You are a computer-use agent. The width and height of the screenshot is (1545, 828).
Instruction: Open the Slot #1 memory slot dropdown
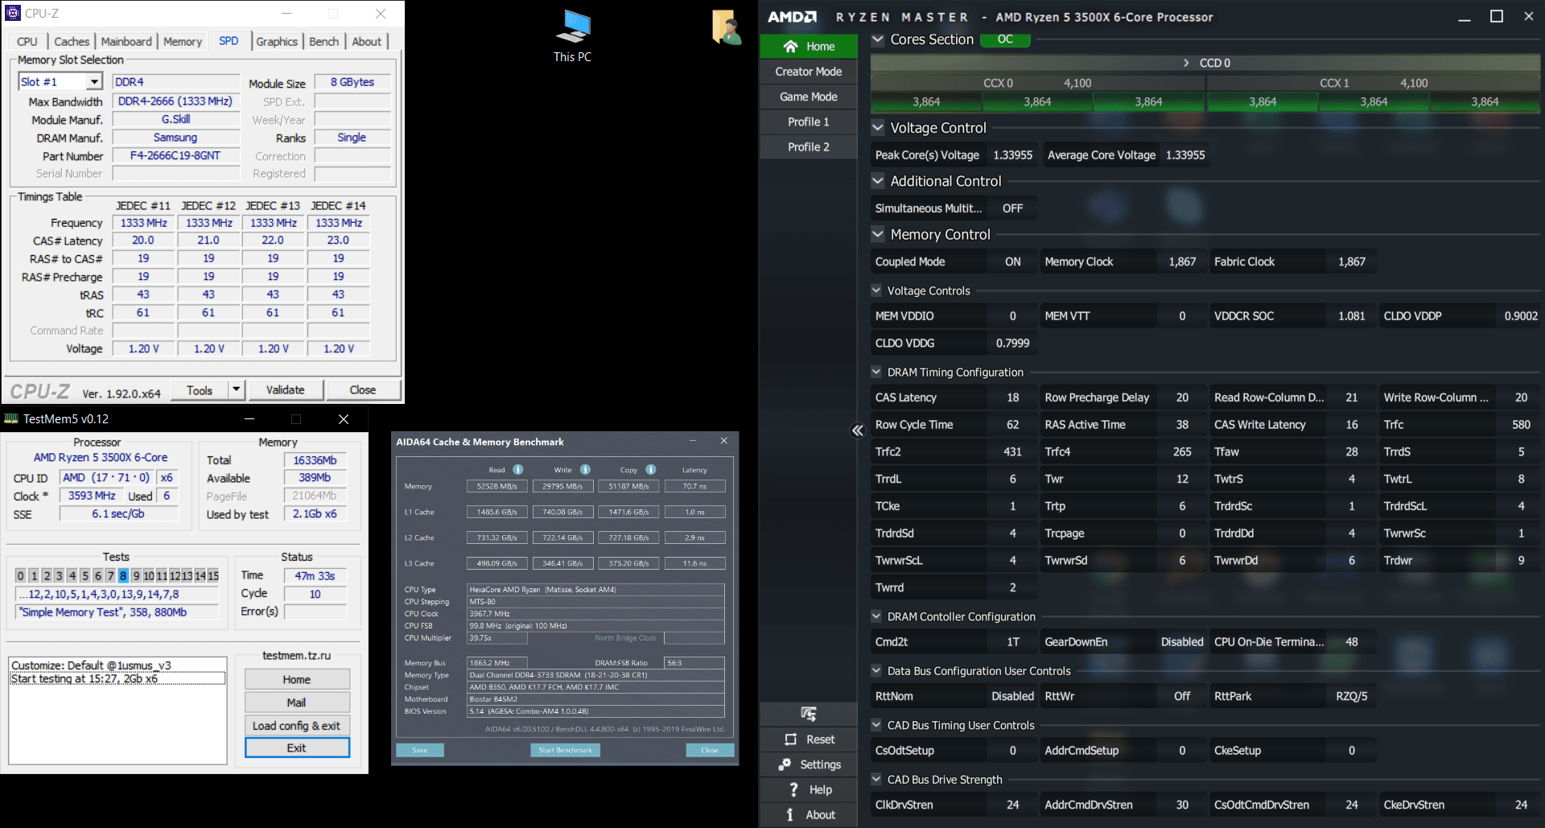pos(95,81)
